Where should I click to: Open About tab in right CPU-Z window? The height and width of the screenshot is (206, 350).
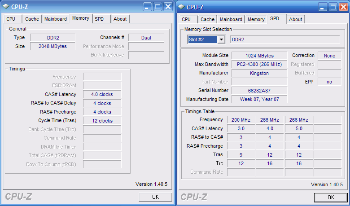(x=296, y=19)
